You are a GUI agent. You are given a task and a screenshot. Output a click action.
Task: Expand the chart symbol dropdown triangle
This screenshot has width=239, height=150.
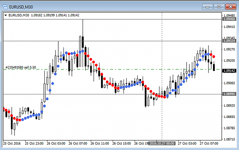point(6,15)
